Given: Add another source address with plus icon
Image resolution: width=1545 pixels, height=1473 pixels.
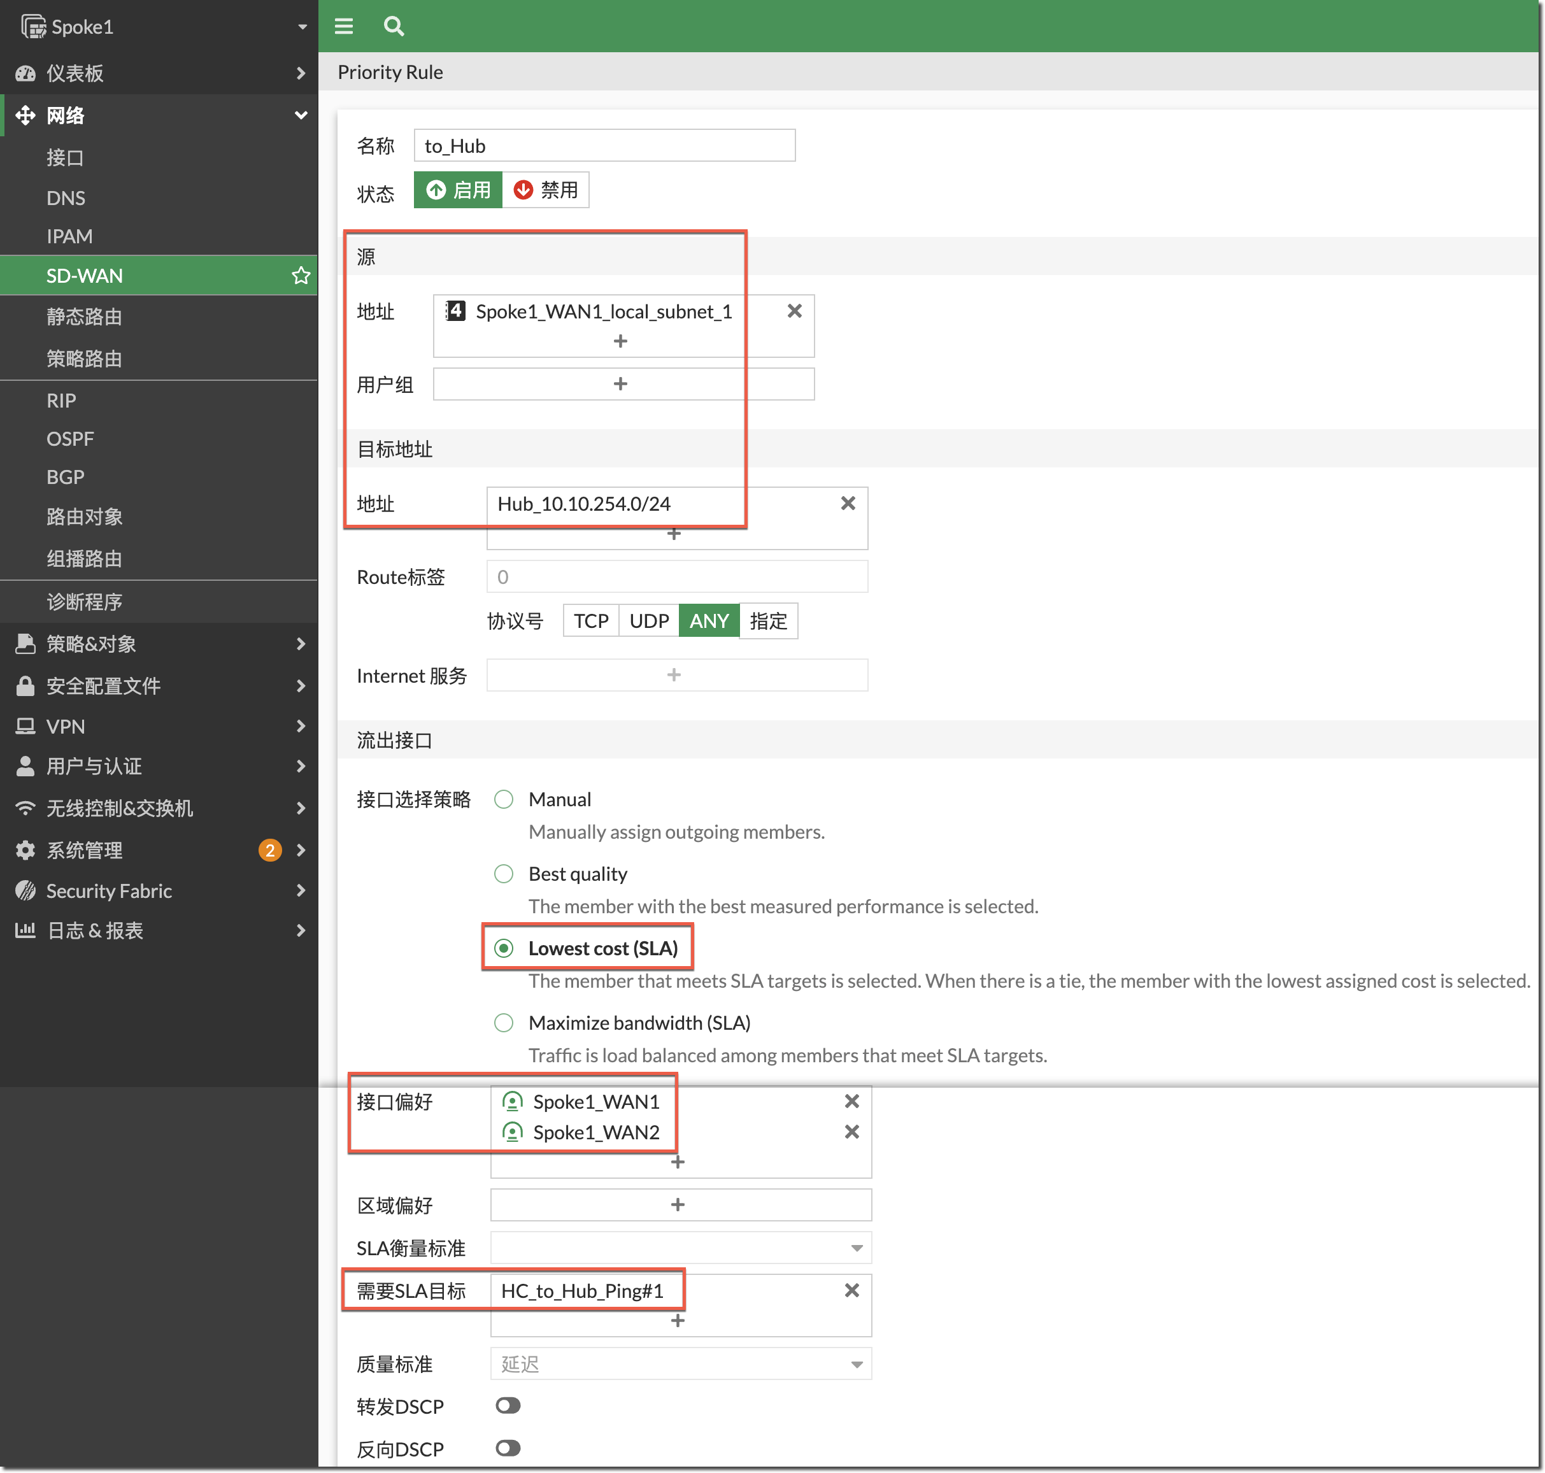Looking at the screenshot, I should click(620, 341).
